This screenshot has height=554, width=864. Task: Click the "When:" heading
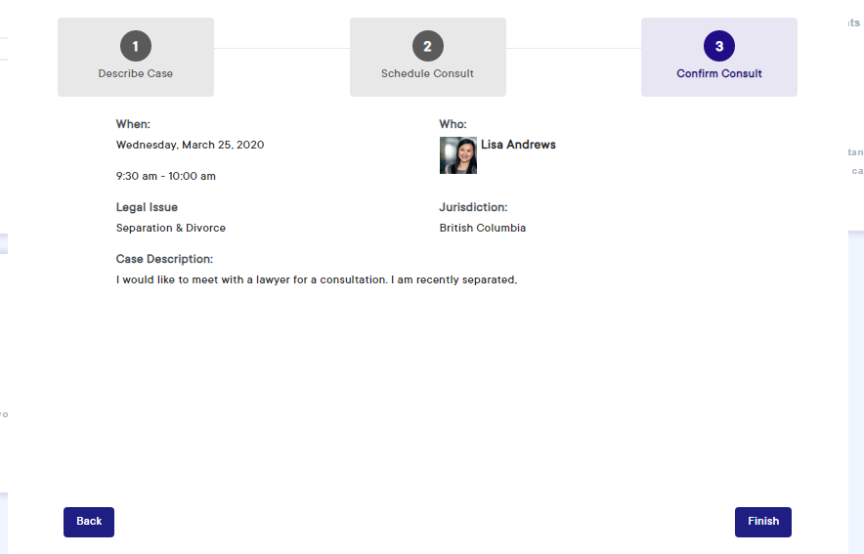click(133, 124)
